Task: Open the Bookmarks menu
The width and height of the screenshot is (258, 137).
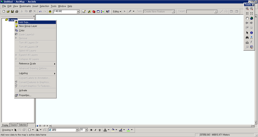Action: click(x=25, y=6)
